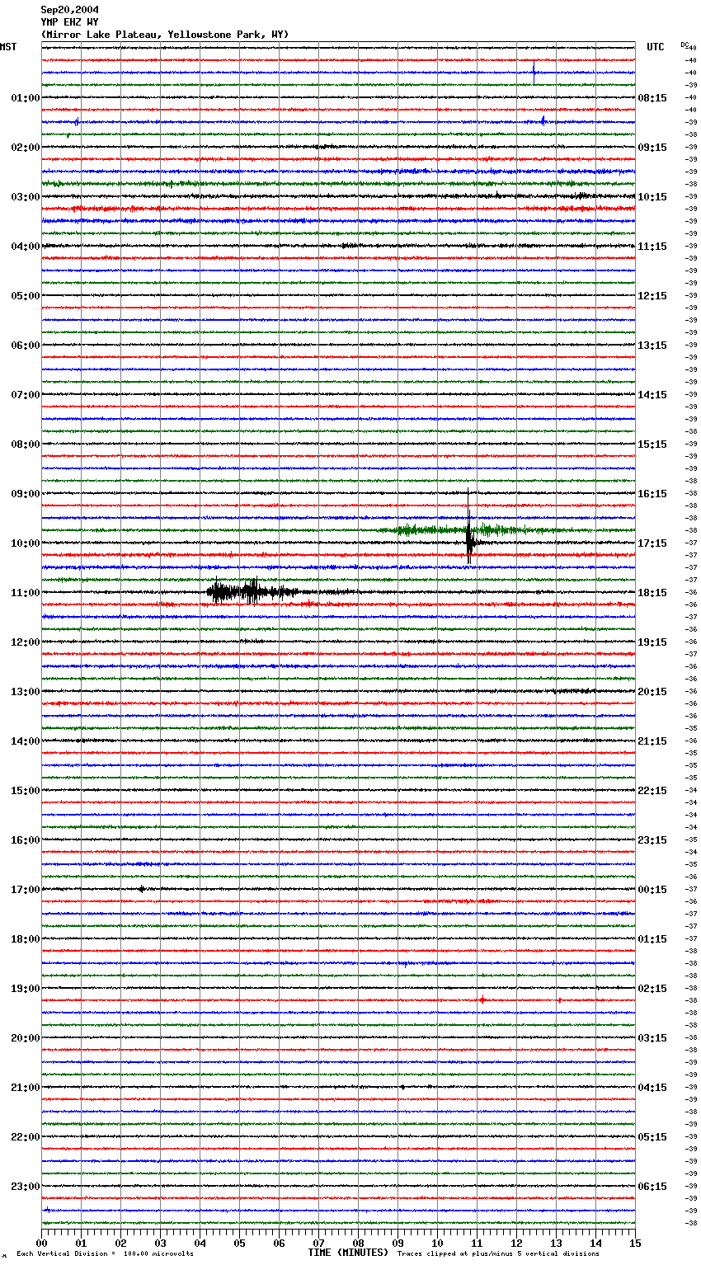The height and width of the screenshot is (1265, 701).
Task: Click the '03' minute tick label
Action: 160,1243
